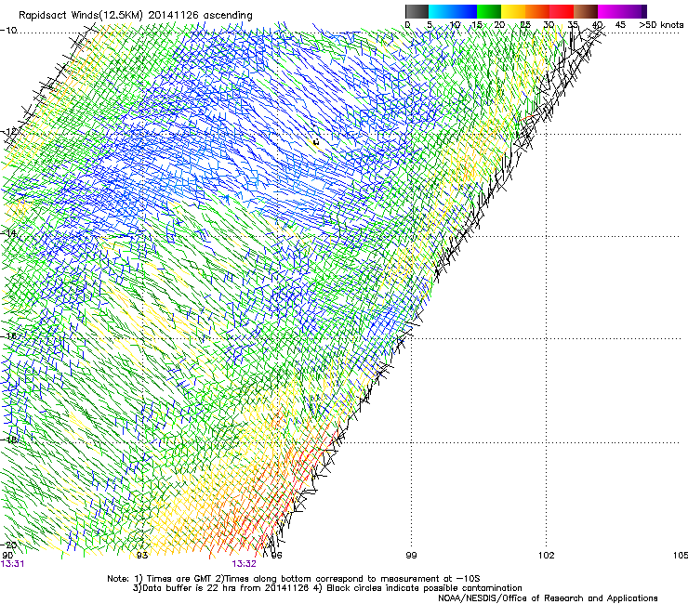Click the orange 25-30 knots legend swatch
The height and width of the screenshot is (604, 688).
click(537, 11)
